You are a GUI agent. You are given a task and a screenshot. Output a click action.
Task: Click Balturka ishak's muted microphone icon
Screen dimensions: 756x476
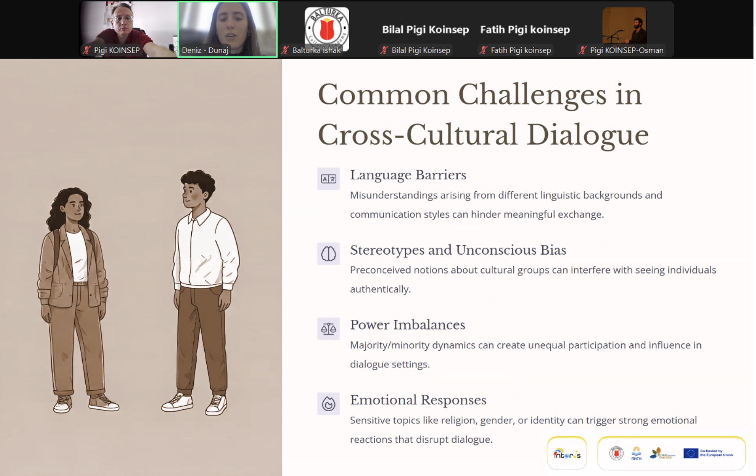(x=285, y=50)
